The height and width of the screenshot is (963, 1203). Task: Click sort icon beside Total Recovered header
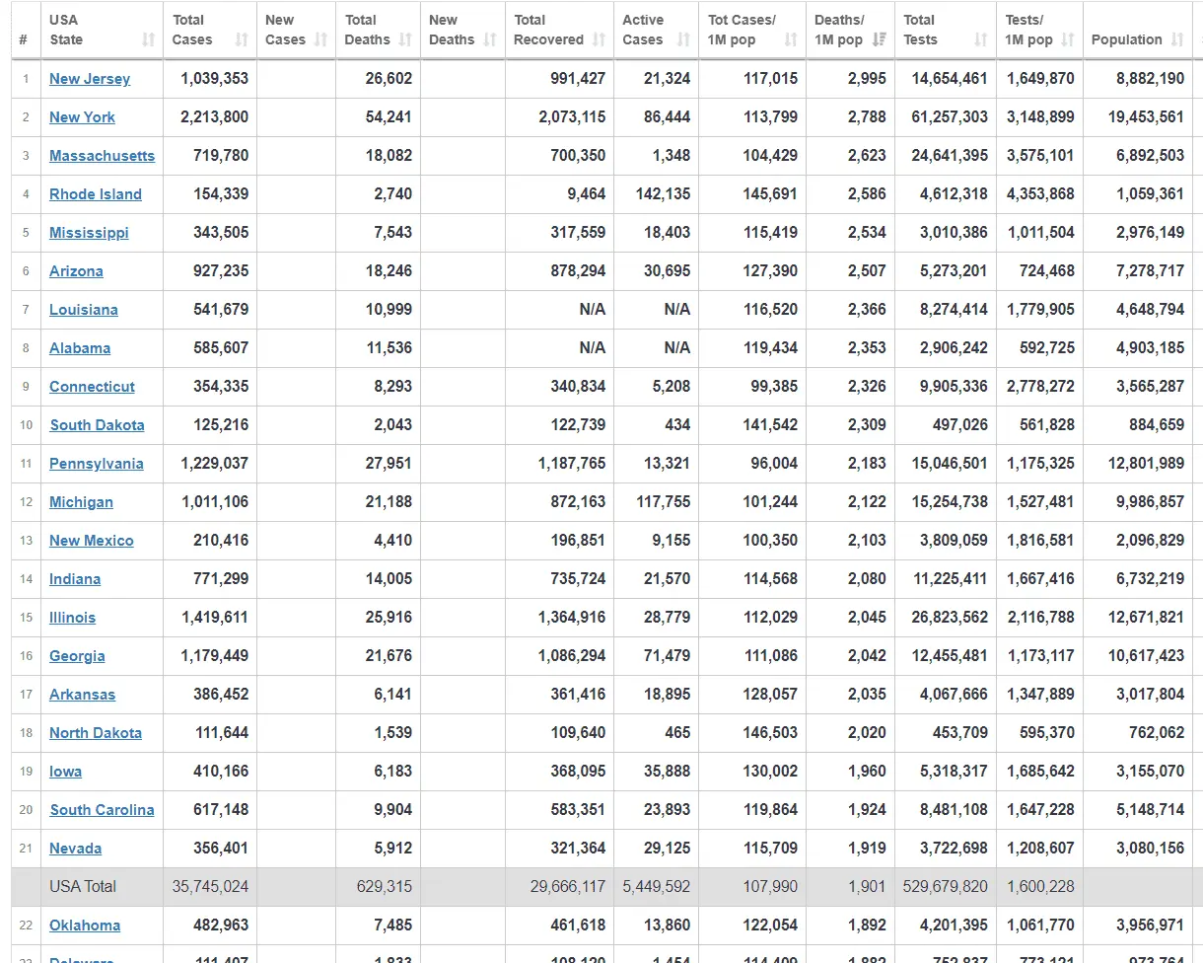click(x=599, y=40)
